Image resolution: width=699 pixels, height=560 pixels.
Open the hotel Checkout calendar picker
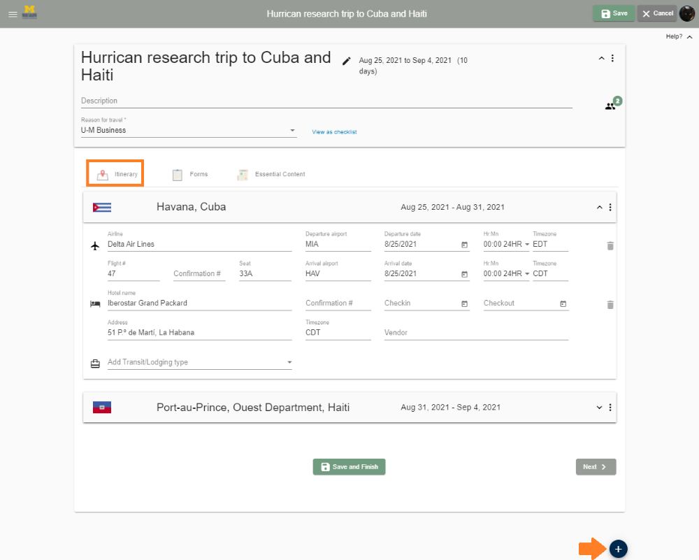(x=563, y=303)
